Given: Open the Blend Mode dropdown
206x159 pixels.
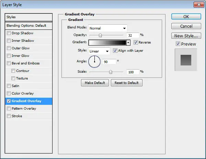Looking at the screenshot, I should [x=108, y=28].
